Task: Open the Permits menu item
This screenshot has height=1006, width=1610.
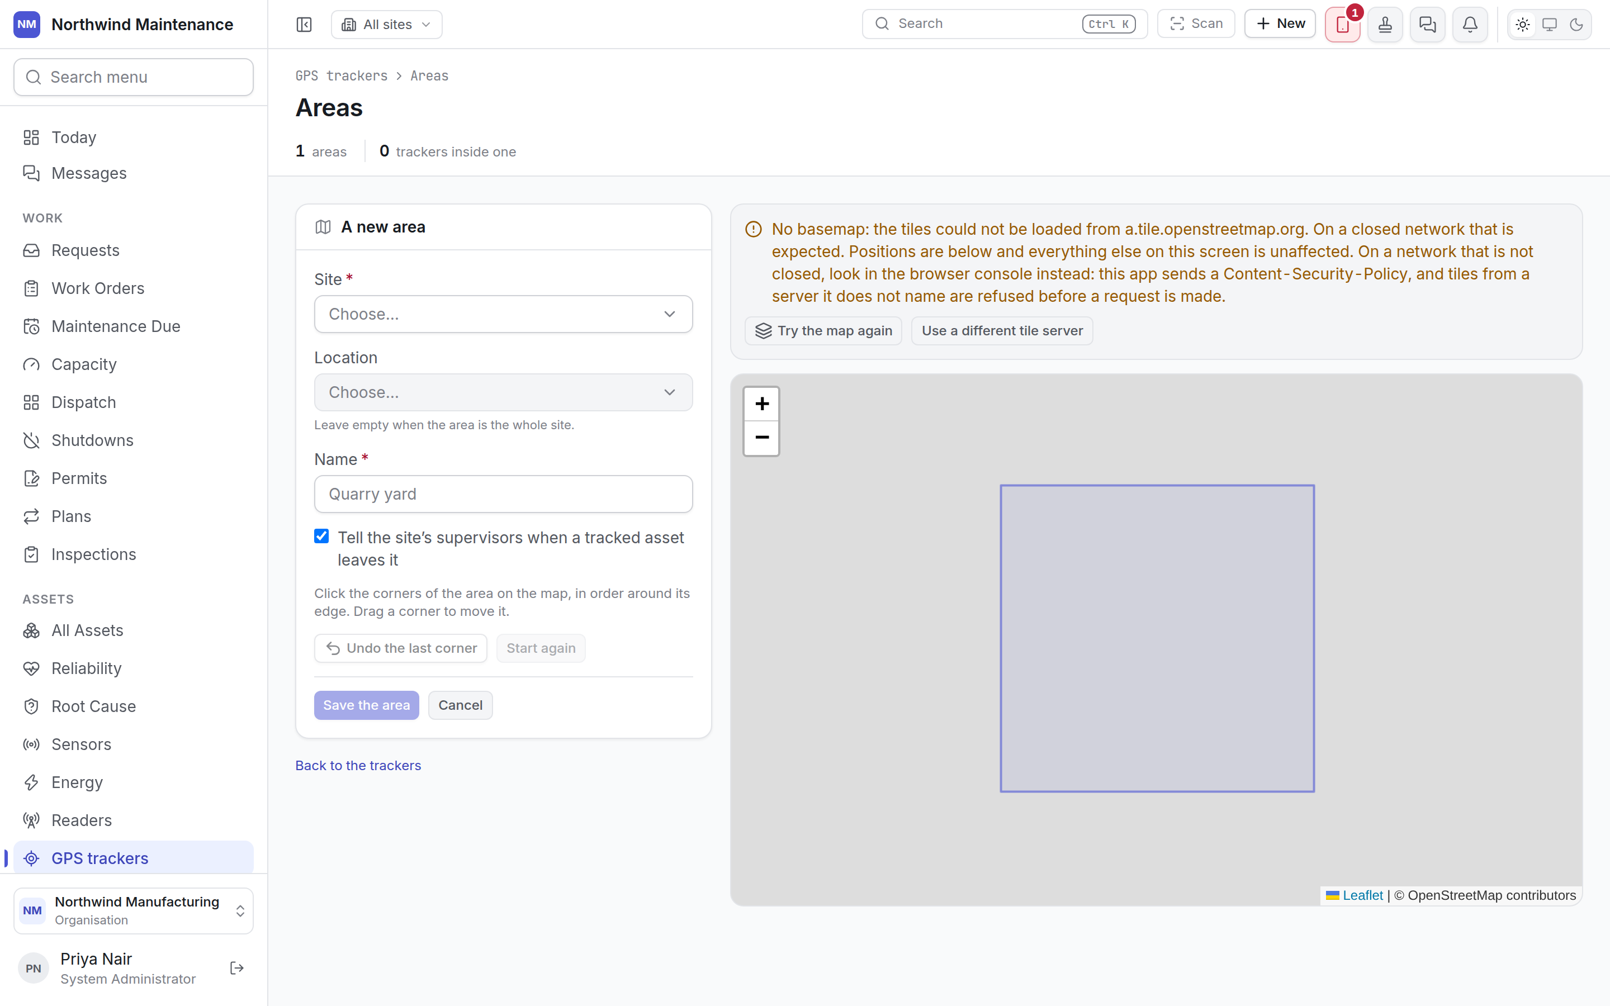Action: pos(134,478)
